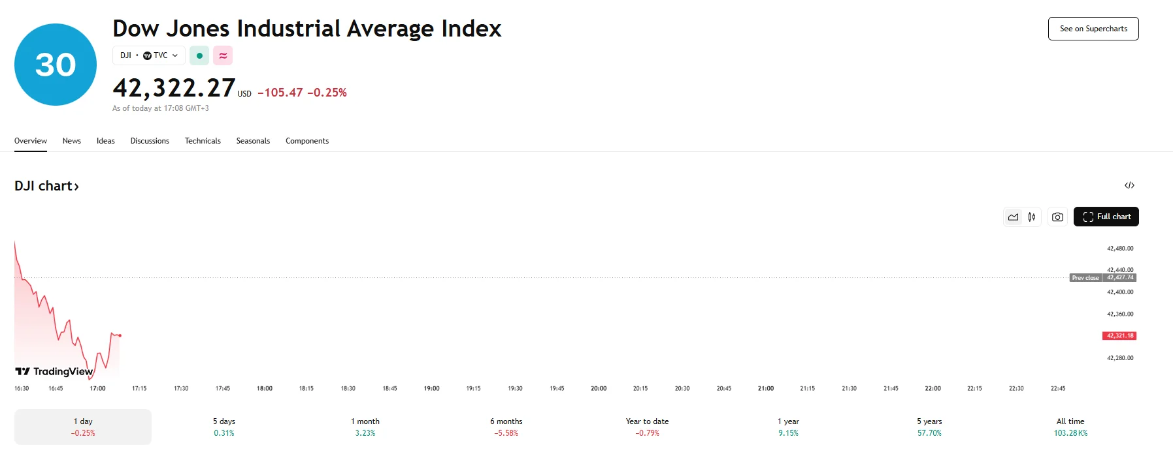Open the Technicals tab
Viewport: 1173px width, 456px height.
(x=203, y=141)
